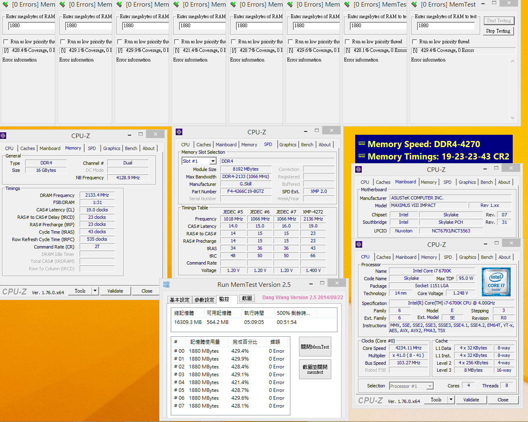This screenshot has height=422, width=528.
Task: Click the spinner icon beside 428.4% Coverage
Action: 5,50
